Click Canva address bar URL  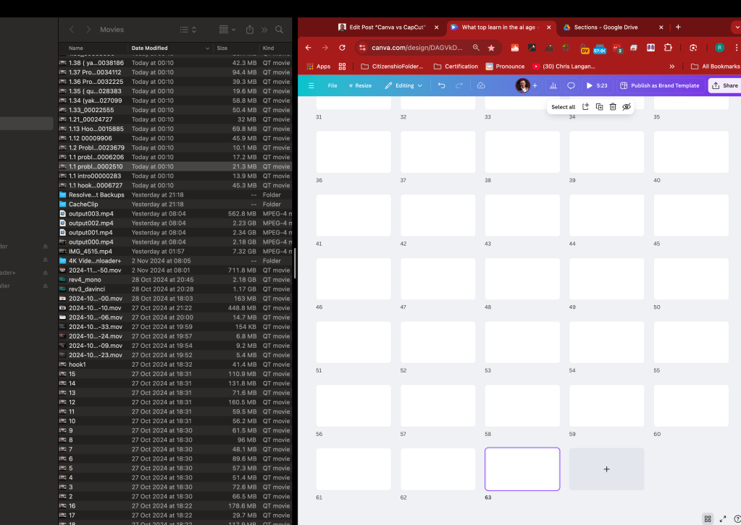[416, 48]
